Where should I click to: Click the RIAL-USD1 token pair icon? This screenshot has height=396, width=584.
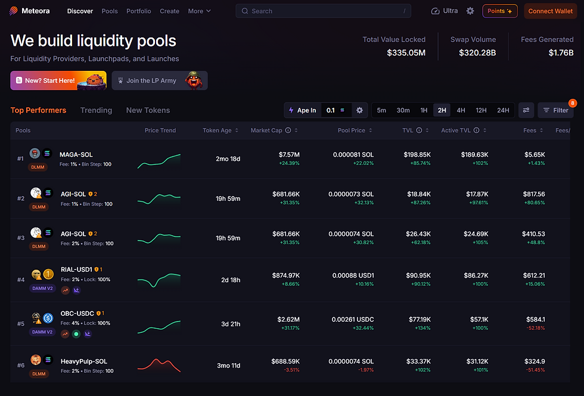click(x=42, y=275)
